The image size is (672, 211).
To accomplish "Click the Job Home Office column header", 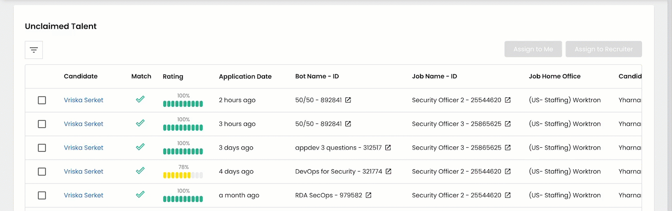I will point(554,76).
